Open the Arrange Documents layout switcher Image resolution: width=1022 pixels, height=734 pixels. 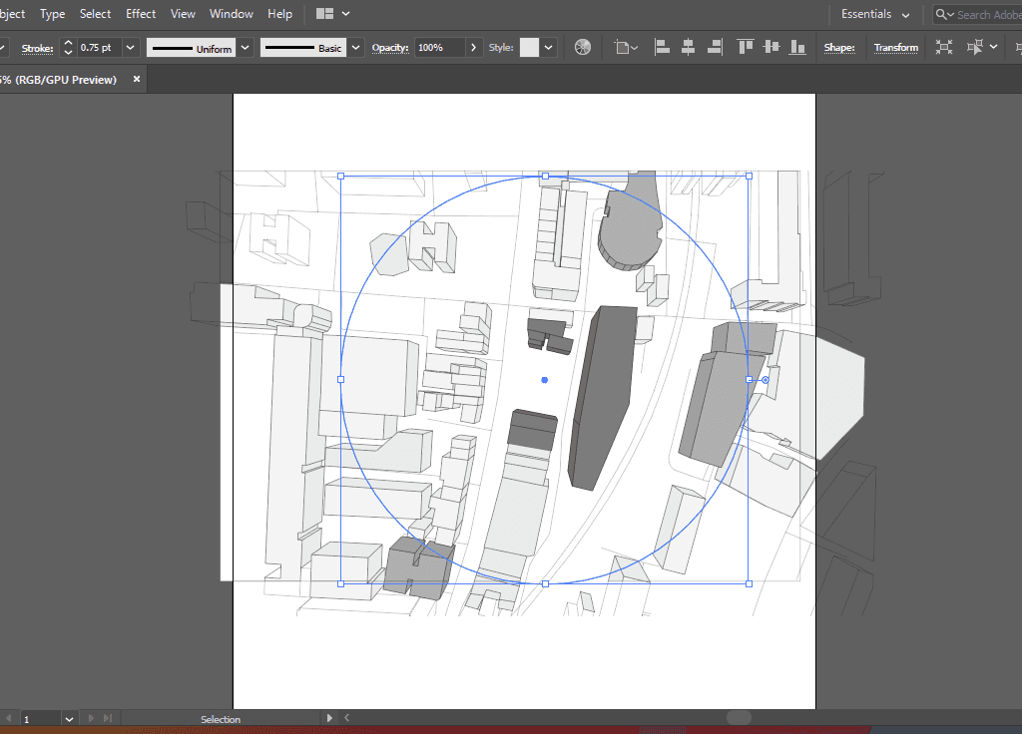tap(332, 14)
